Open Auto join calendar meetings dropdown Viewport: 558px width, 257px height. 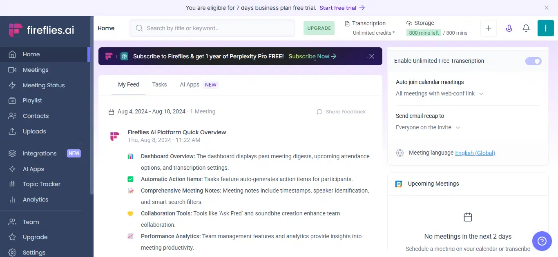440,93
